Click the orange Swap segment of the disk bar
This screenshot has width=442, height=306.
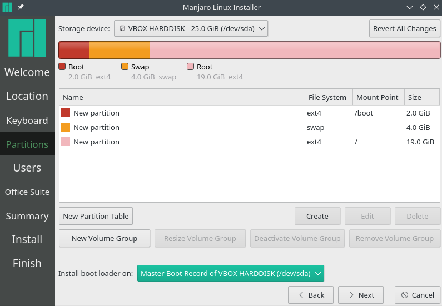[120, 50]
